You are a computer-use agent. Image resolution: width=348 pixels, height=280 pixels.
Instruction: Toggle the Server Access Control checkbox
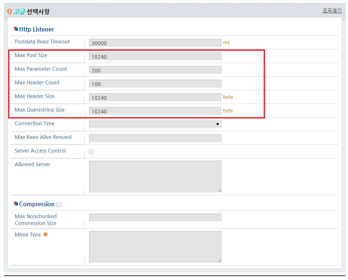point(92,152)
